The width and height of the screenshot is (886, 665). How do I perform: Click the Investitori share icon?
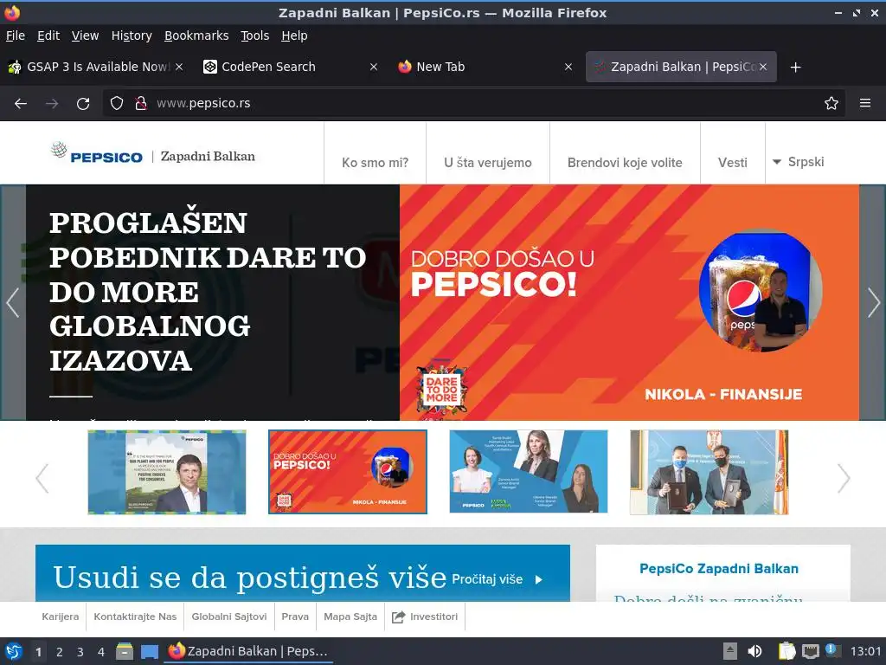pyautogui.click(x=398, y=617)
